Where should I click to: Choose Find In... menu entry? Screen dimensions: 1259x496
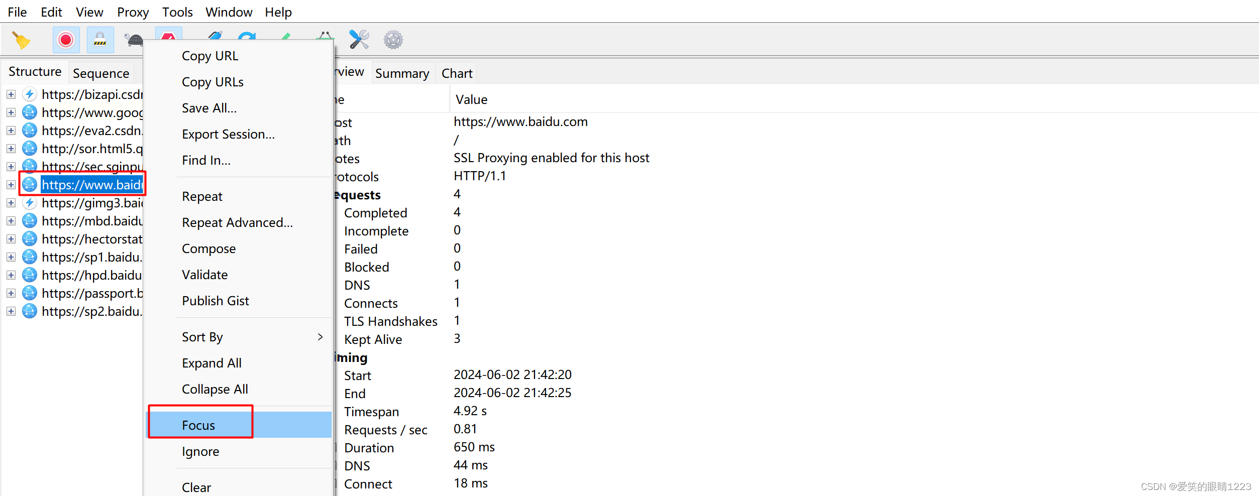click(238, 160)
